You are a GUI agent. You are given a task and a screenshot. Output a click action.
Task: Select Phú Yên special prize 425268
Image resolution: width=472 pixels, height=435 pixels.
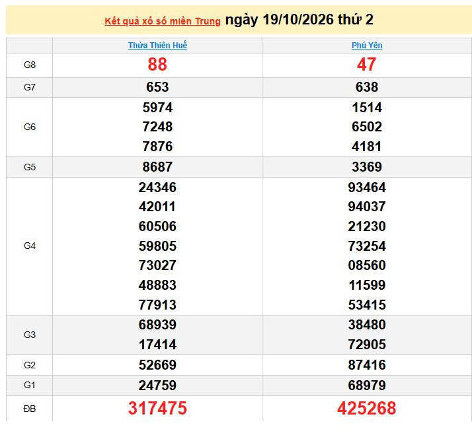367,408
